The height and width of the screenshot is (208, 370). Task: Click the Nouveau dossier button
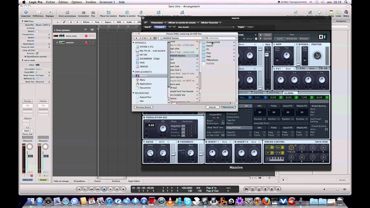[144, 107]
